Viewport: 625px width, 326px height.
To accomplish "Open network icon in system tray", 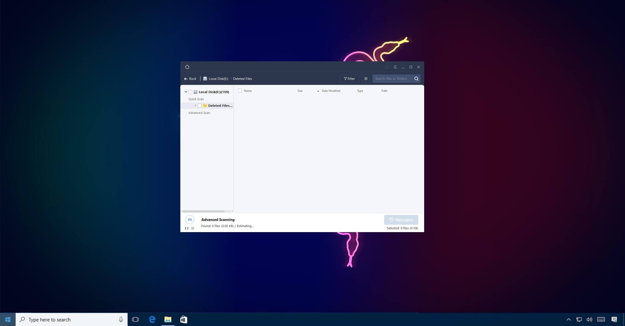I will tap(579, 319).
